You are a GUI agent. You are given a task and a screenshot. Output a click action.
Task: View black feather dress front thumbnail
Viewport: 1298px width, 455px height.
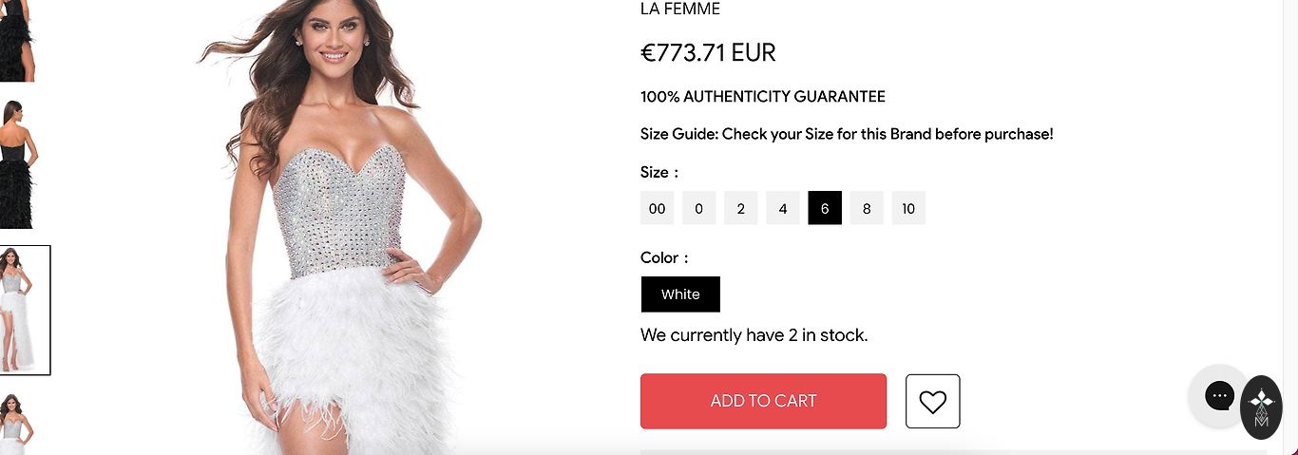(x=17, y=40)
